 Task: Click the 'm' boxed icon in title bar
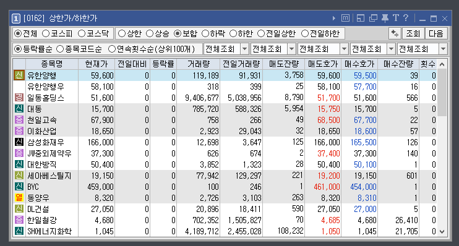345,18
